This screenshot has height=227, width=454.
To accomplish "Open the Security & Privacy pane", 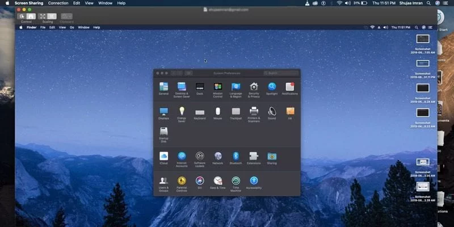I will (x=254, y=87).
